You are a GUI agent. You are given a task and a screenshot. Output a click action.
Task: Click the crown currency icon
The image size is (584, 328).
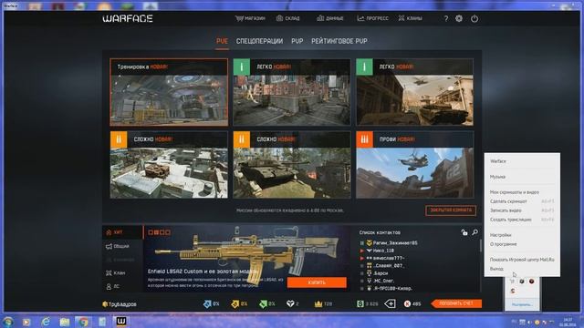318,304
